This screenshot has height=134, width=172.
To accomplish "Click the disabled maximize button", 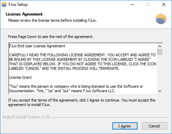I will pyautogui.click(x=148, y=4).
